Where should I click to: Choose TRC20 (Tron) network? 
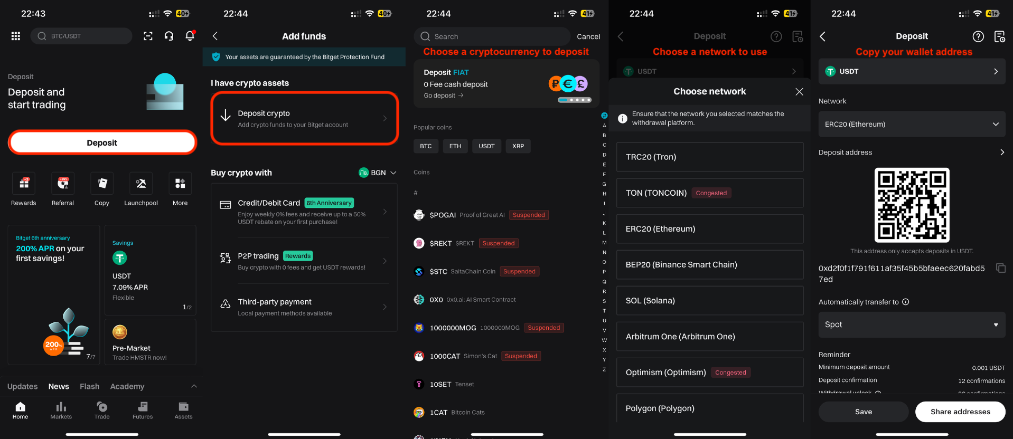pos(710,157)
